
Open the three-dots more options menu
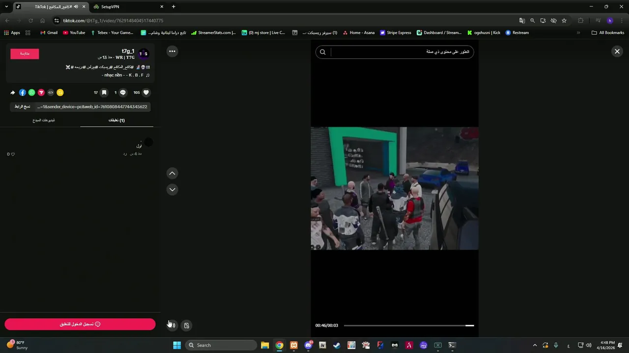click(x=172, y=51)
